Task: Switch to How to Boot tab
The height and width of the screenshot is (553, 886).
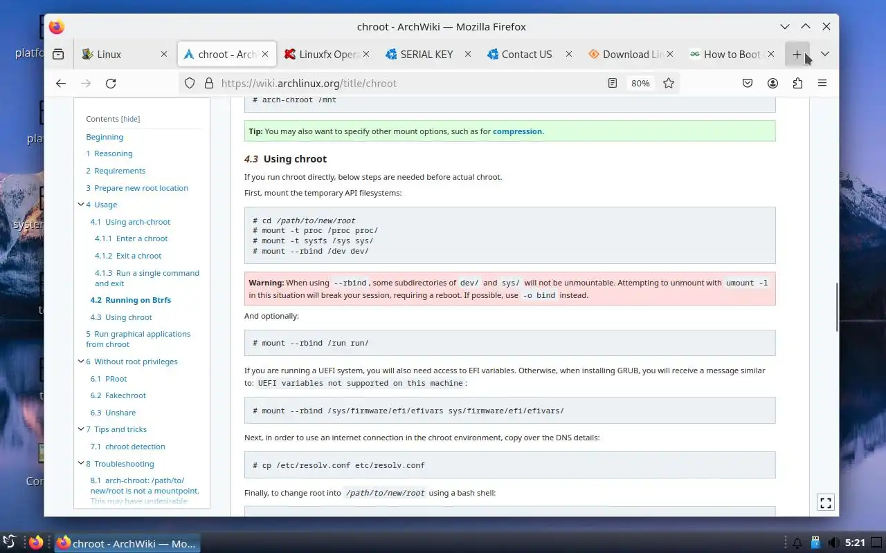Action: click(x=732, y=54)
